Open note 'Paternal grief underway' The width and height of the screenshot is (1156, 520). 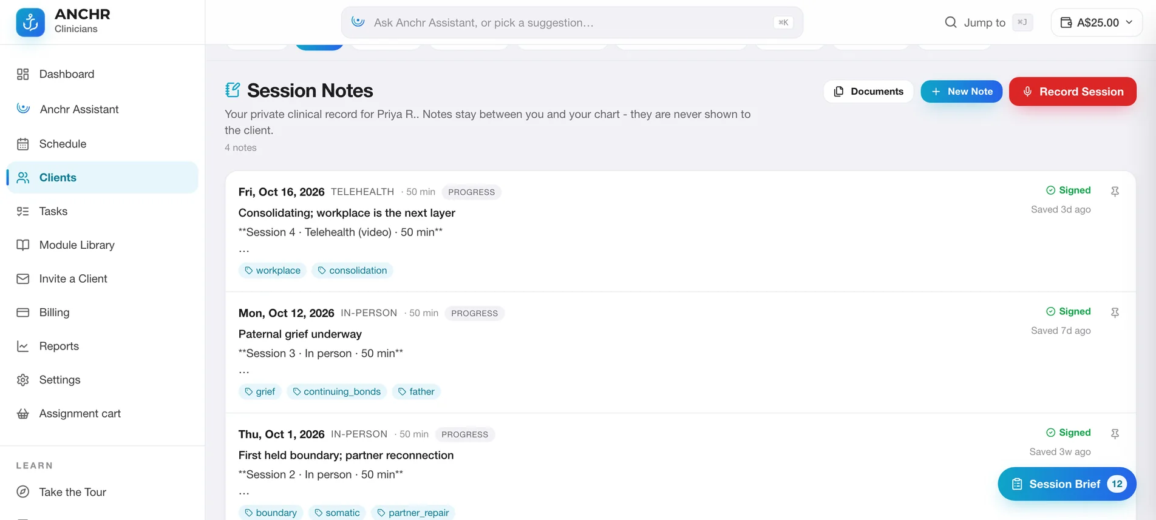click(x=300, y=334)
